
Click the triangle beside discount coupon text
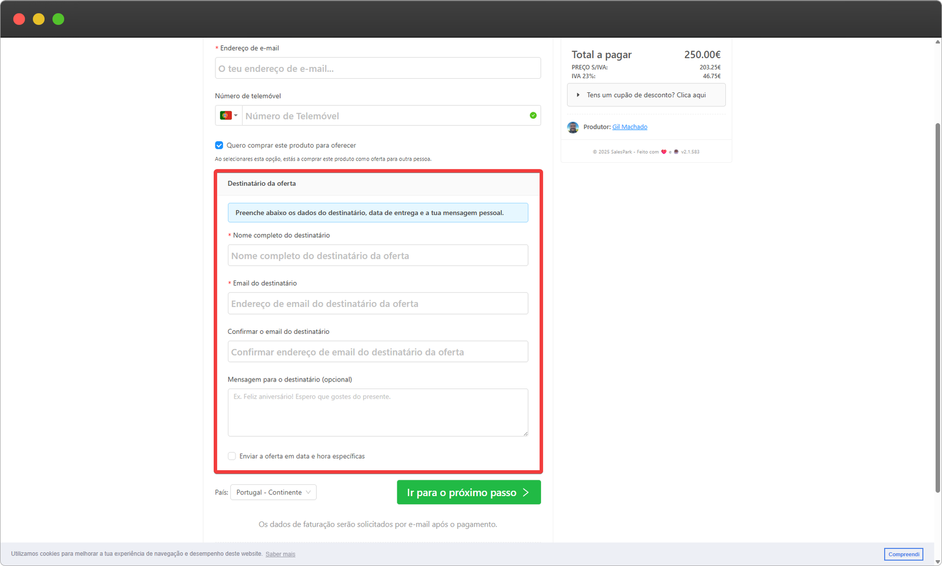(578, 95)
